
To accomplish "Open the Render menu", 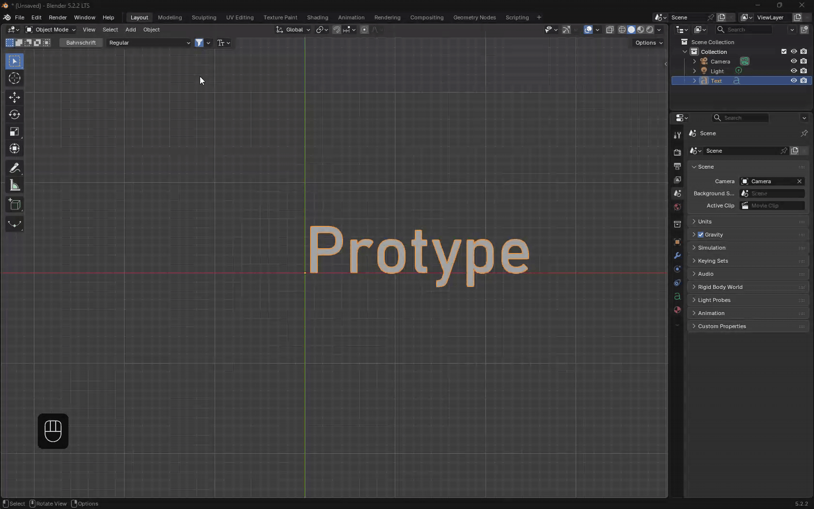I will point(58,17).
